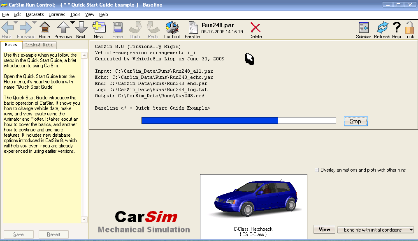Click the Undo toolbar icon
Viewport: 418px width, 241px height.
click(x=135, y=28)
